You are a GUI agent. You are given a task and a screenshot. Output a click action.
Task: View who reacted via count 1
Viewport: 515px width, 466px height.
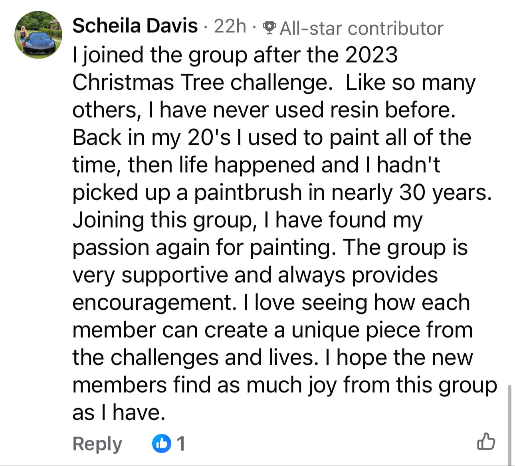point(181,443)
